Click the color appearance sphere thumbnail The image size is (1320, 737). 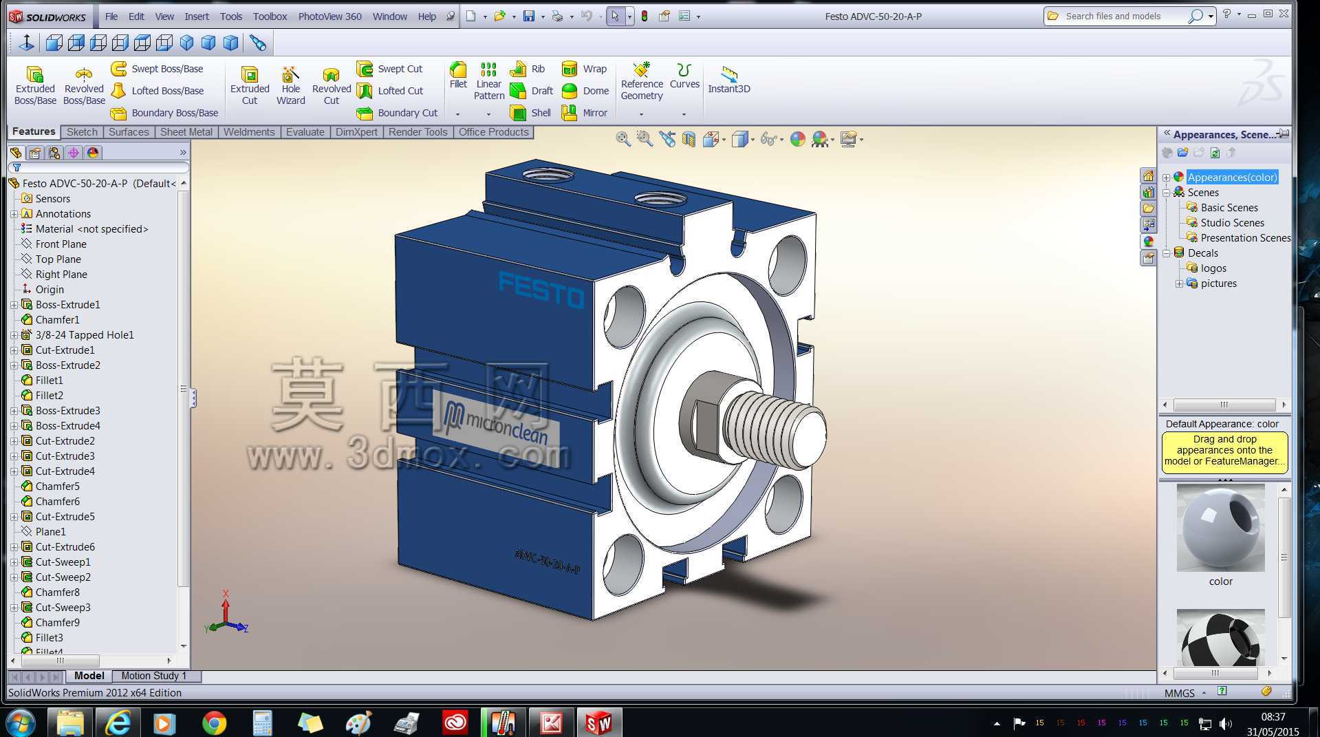tap(1220, 528)
